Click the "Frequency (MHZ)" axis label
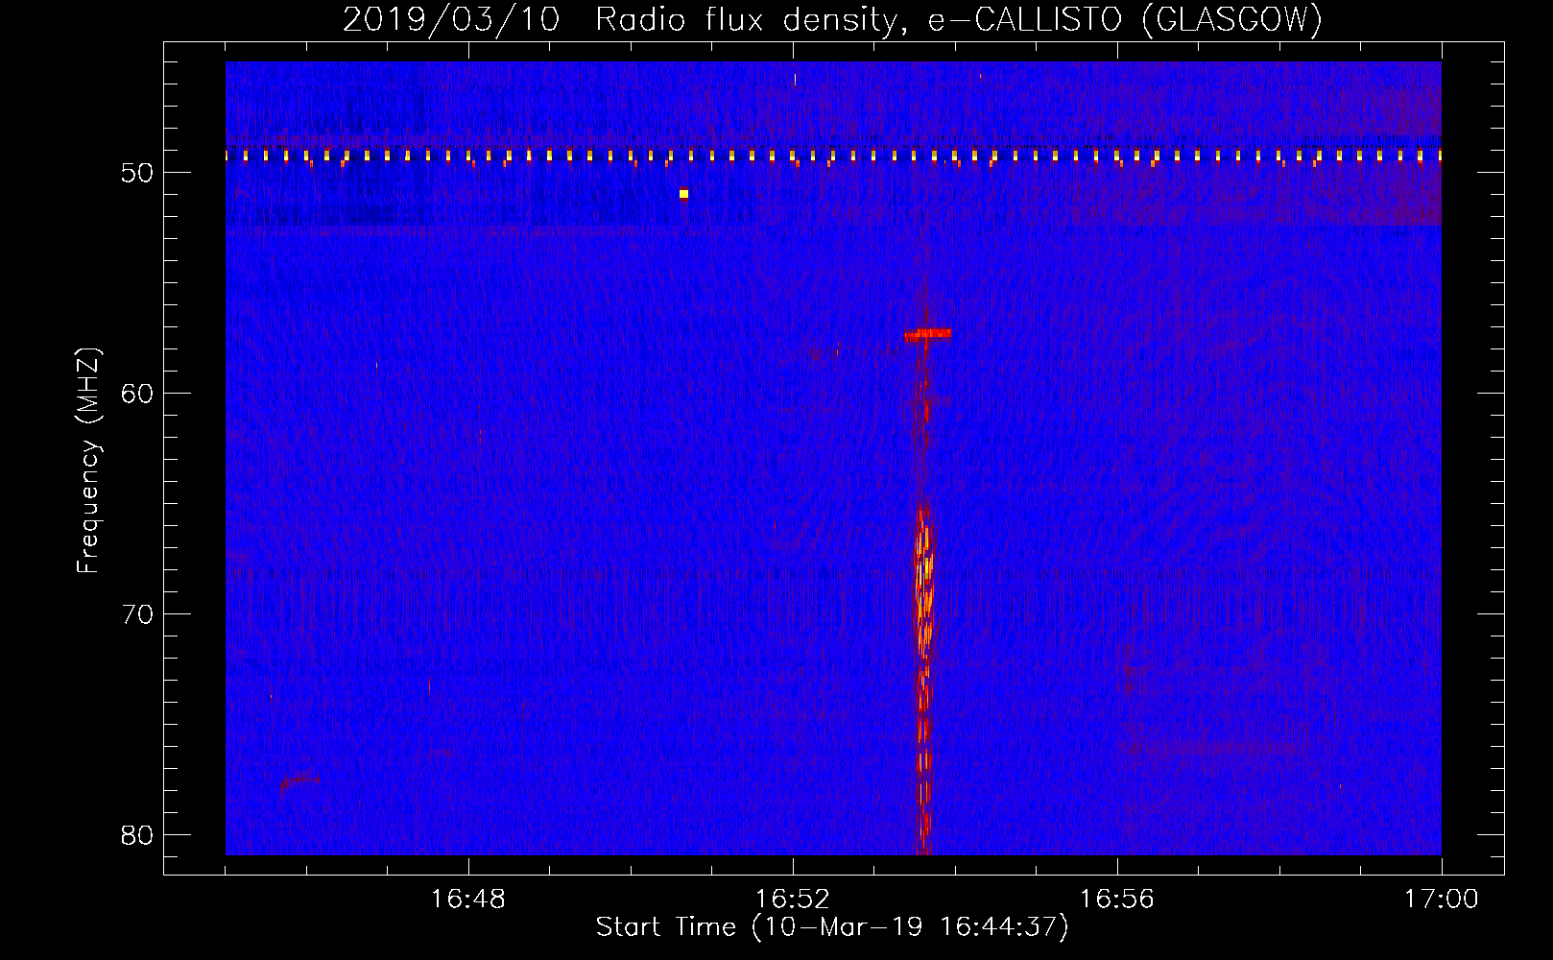Screen dimensions: 1553x960 88,461
